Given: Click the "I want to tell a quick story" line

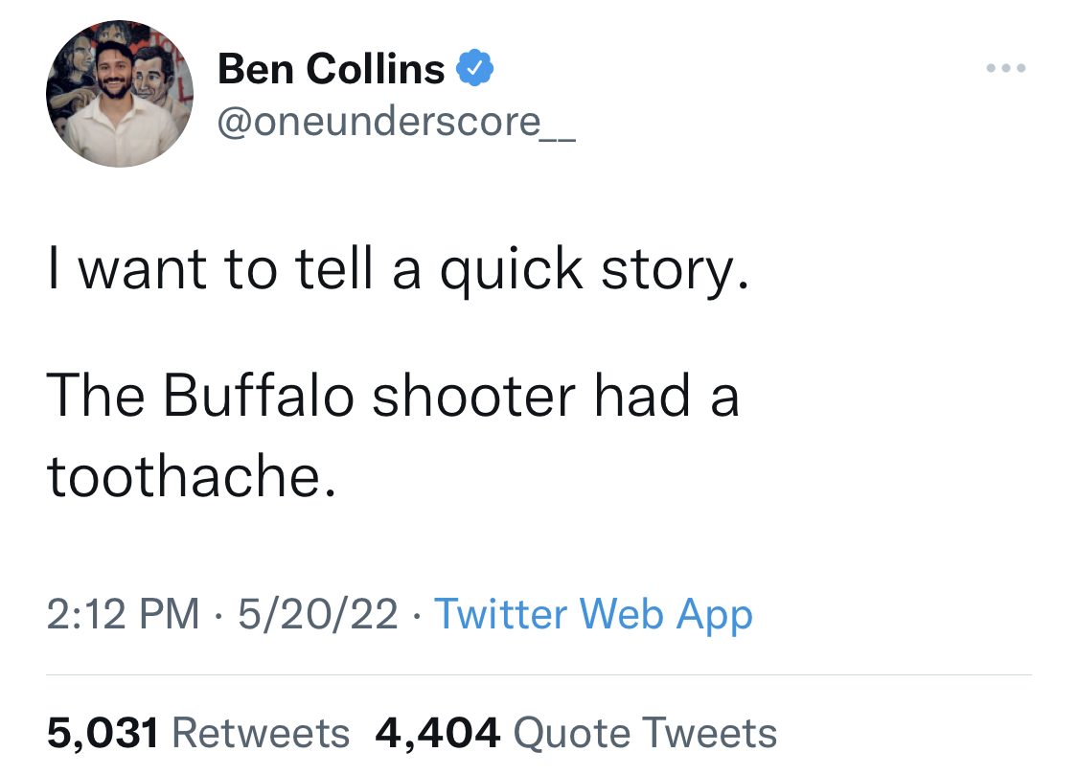Looking at the screenshot, I should point(396,271).
